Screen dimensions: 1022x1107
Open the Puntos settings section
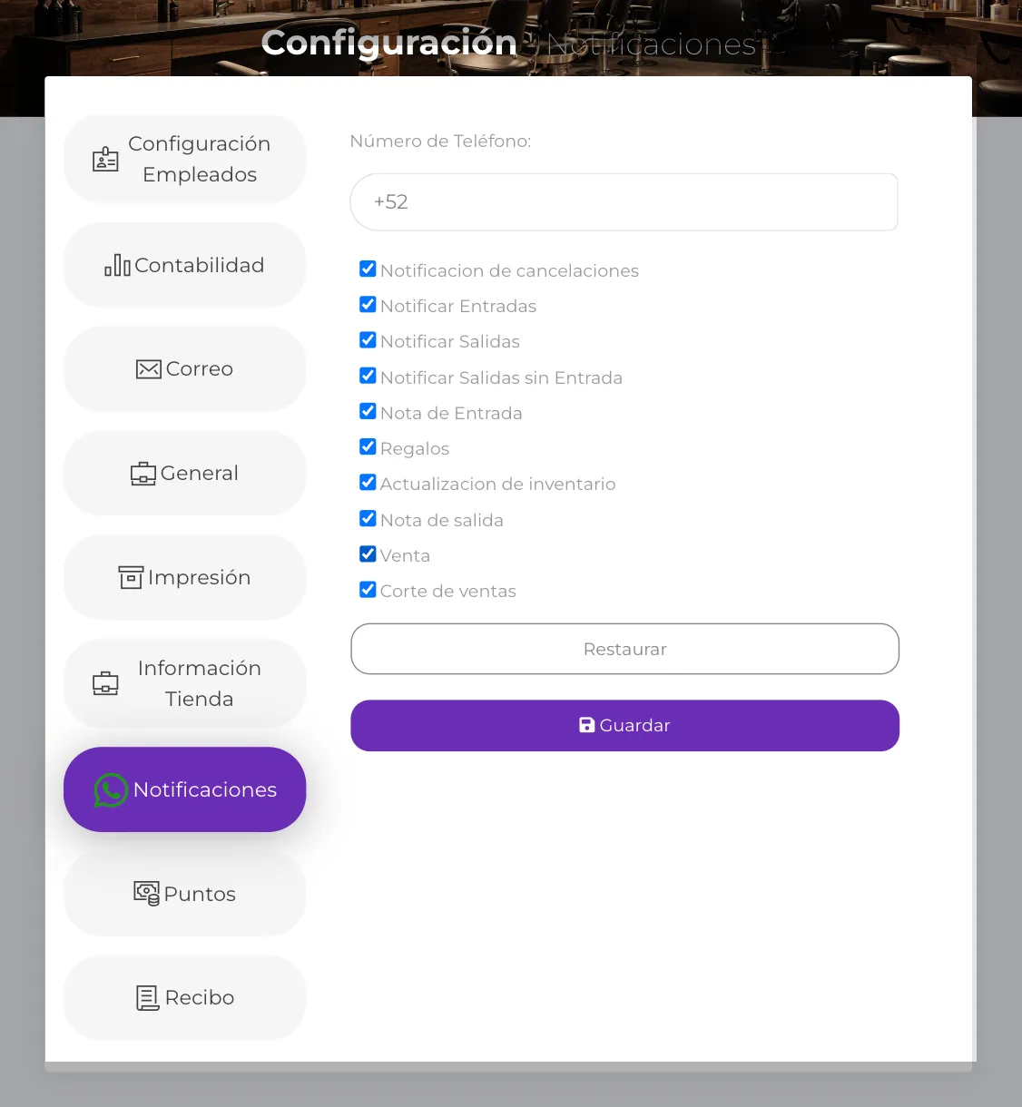pyautogui.click(x=184, y=894)
